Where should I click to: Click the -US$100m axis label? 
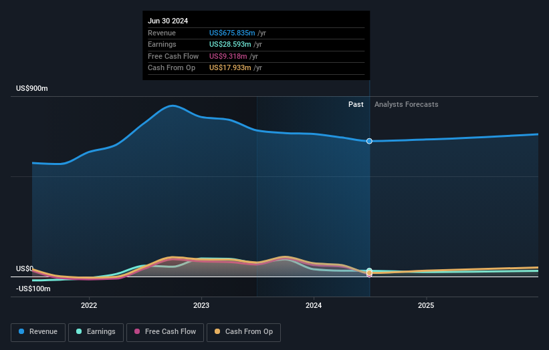(x=33, y=289)
